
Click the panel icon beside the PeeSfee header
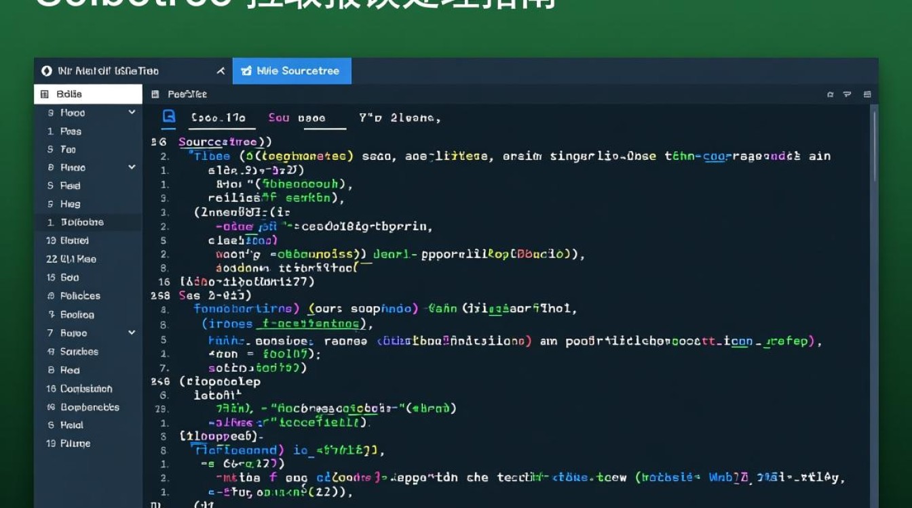tap(155, 94)
